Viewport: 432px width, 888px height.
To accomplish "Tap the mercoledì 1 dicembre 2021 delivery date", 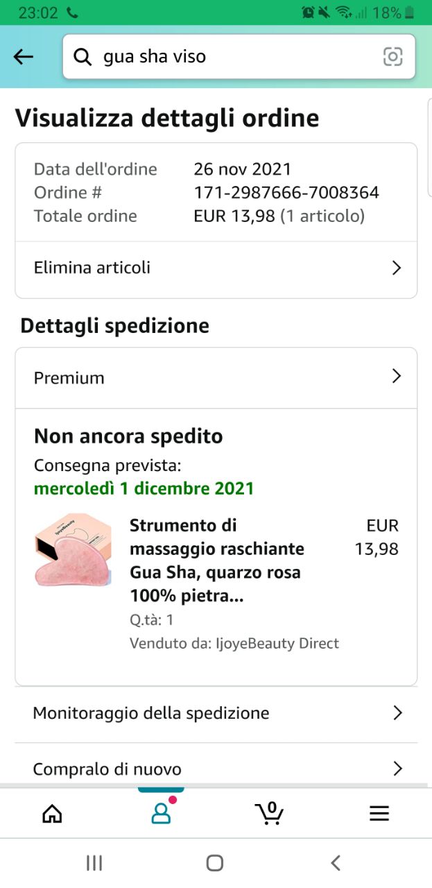I will tap(144, 488).
